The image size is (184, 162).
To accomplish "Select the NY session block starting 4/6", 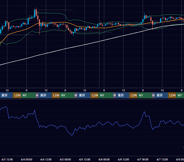I will coord(144,95).
